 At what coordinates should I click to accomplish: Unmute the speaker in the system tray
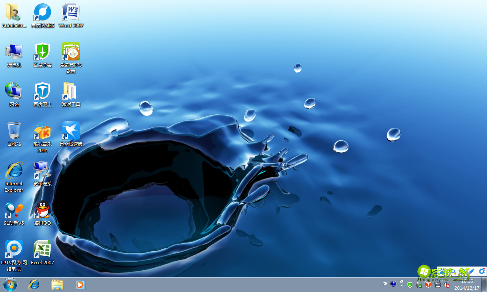447,284
